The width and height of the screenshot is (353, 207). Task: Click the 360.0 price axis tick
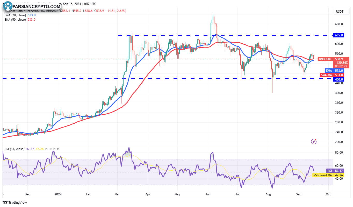(x=339, y=103)
